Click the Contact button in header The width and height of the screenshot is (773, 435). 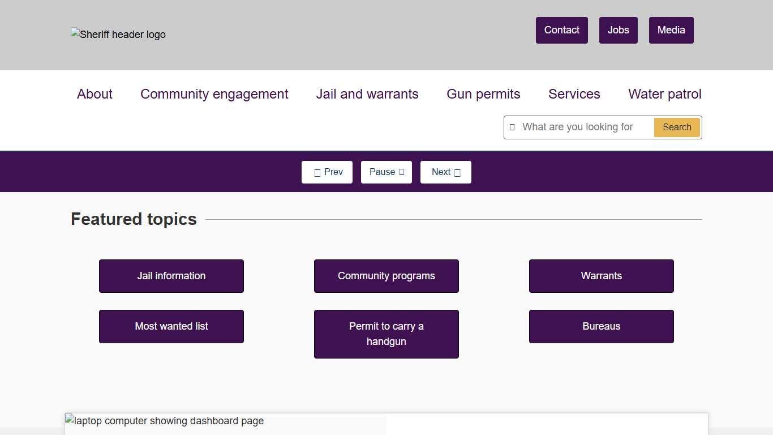tap(562, 30)
